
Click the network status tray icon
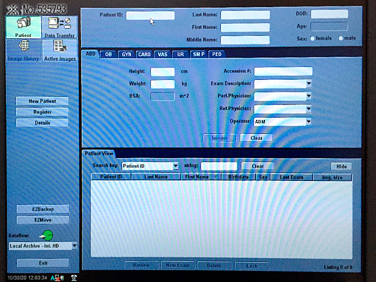point(57,278)
